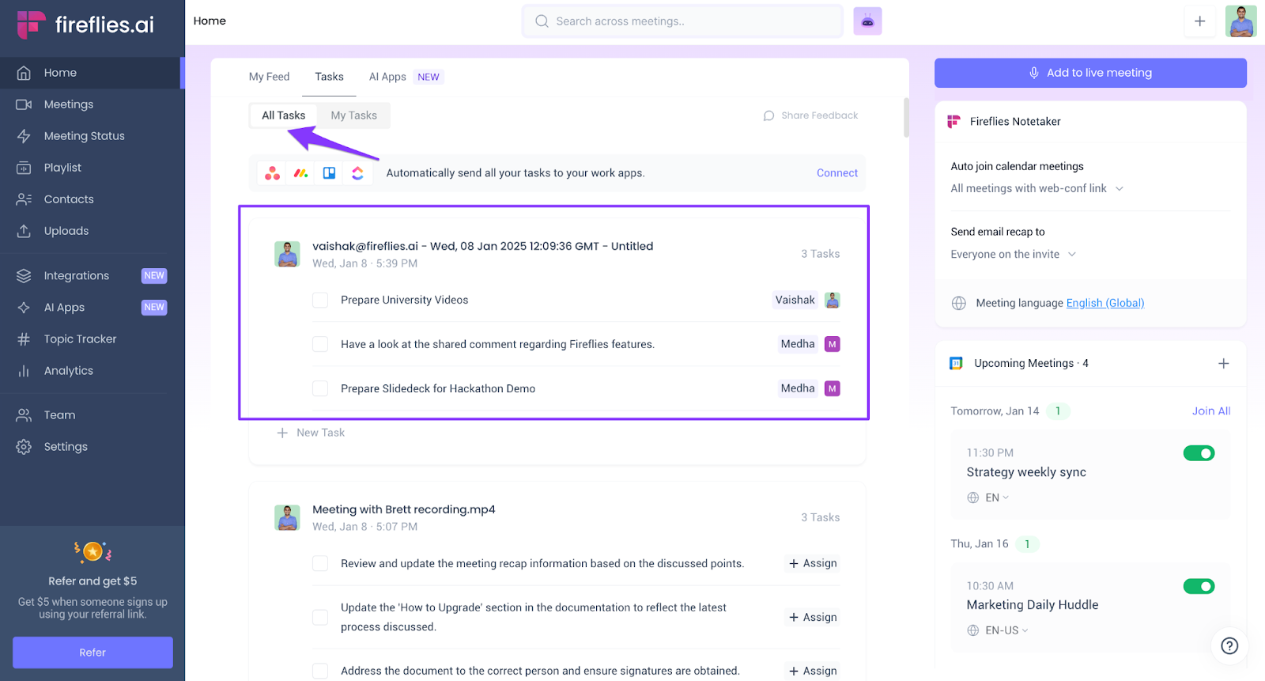This screenshot has width=1265, height=681.
Task: Click the Refer button
Action: click(x=93, y=653)
